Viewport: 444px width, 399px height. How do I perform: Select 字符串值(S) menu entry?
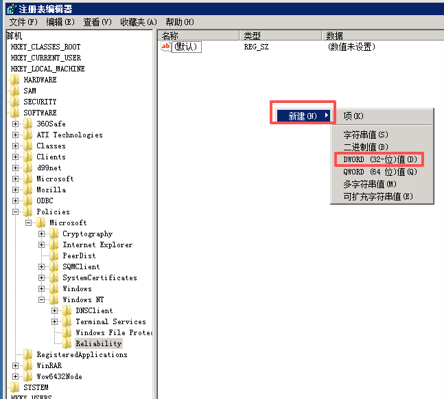pyautogui.click(x=365, y=135)
